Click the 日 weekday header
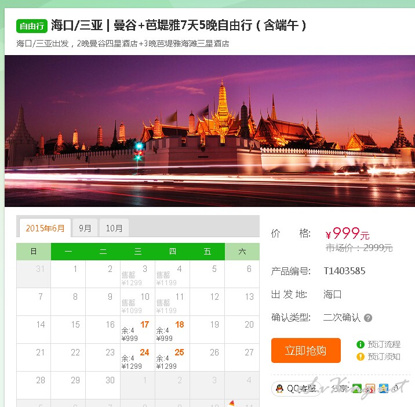 (x=34, y=251)
